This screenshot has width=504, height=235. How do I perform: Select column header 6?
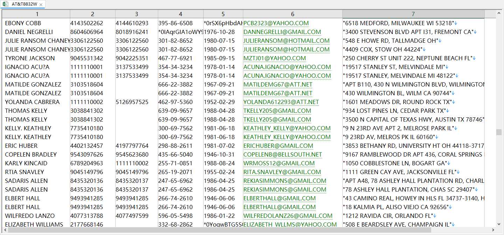293,14
